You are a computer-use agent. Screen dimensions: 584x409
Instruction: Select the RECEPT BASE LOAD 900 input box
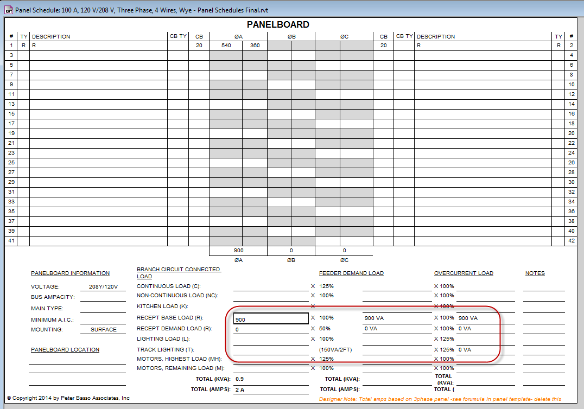[271, 319]
